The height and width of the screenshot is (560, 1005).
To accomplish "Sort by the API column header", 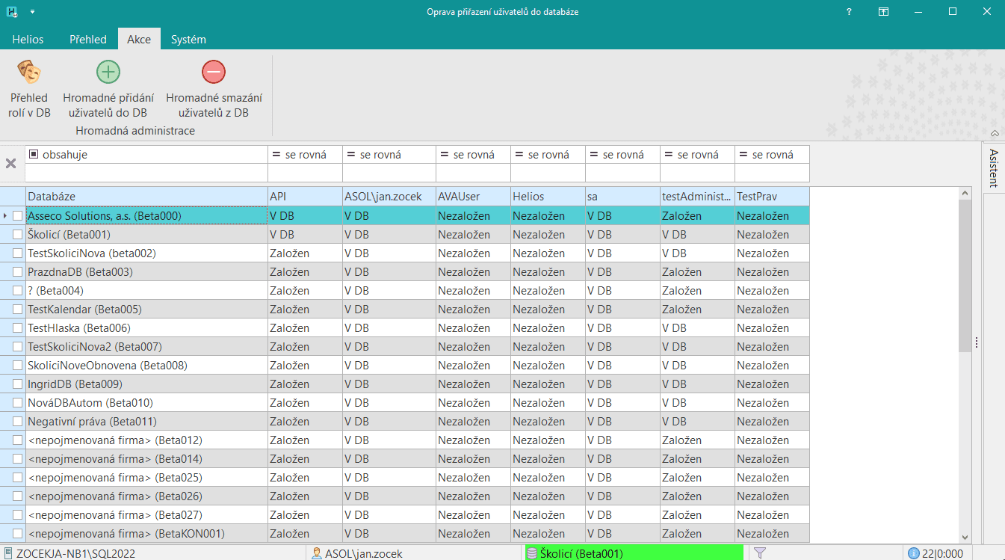I will coord(305,197).
